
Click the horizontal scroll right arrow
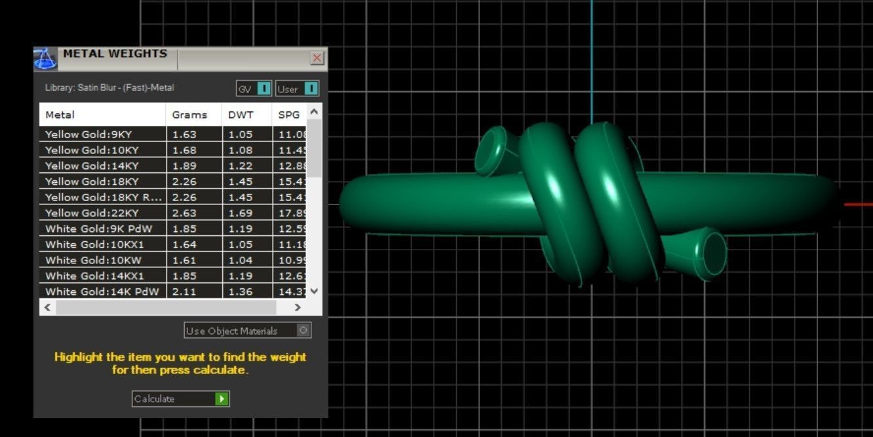click(x=298, y=307)
